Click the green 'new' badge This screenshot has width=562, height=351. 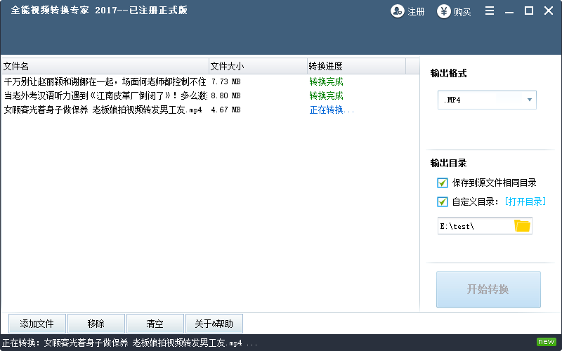(x=547, y=341)
